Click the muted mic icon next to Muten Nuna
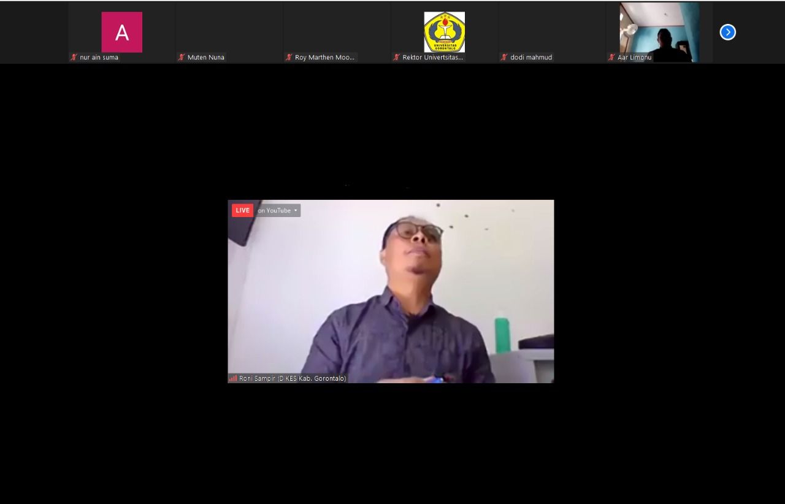The height and width of the screenshot is (504, 785). [182, 58]
